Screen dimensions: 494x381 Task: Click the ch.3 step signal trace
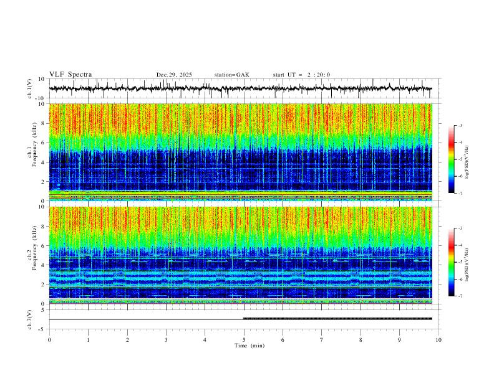pos(240,319)
